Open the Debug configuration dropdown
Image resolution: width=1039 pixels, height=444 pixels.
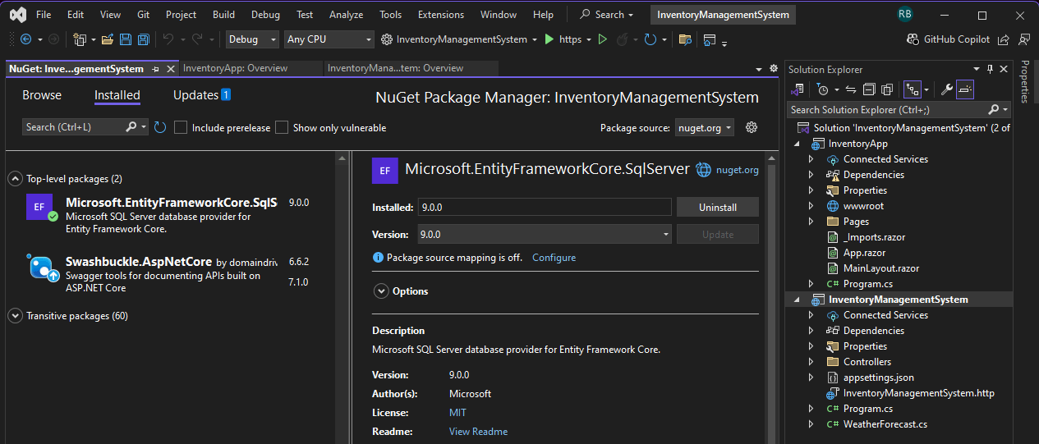pos(253,39)
